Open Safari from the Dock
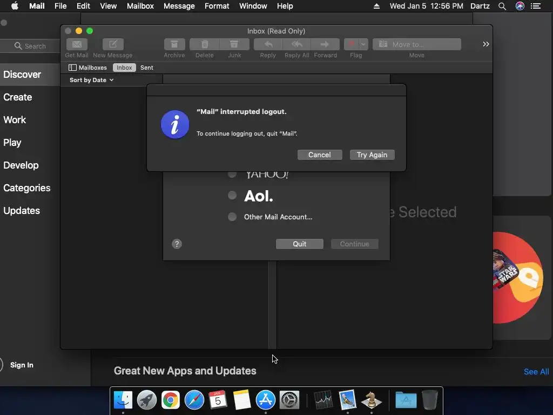 click(194, 400)
